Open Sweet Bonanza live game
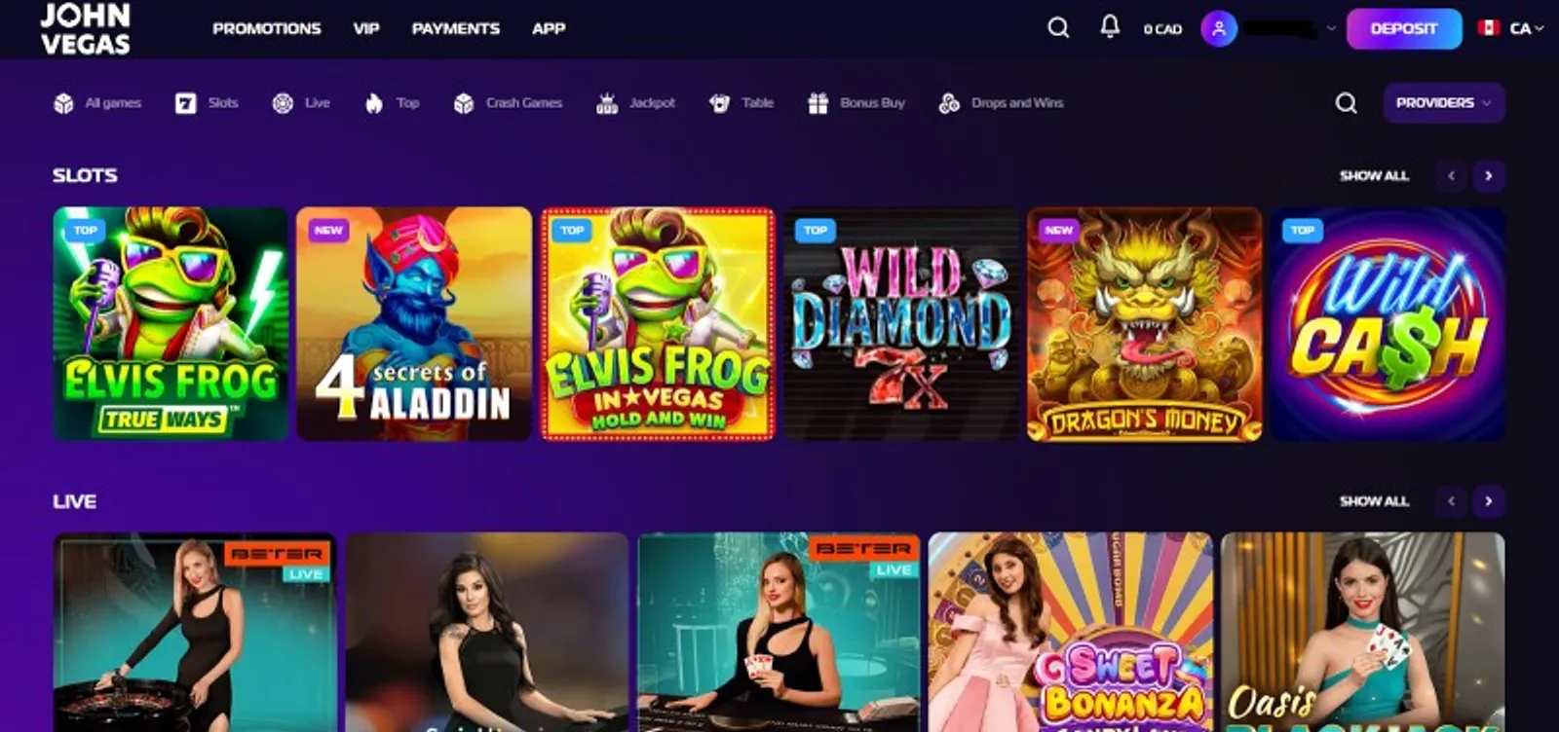 [x=1070, y=632]
